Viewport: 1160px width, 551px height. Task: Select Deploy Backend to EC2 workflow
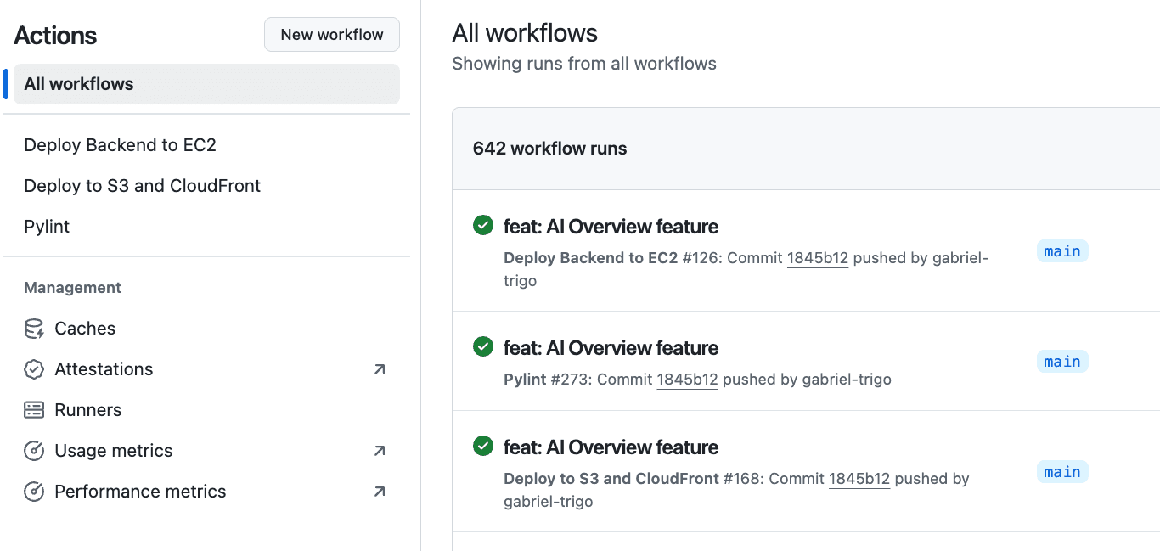coord(121,145)
